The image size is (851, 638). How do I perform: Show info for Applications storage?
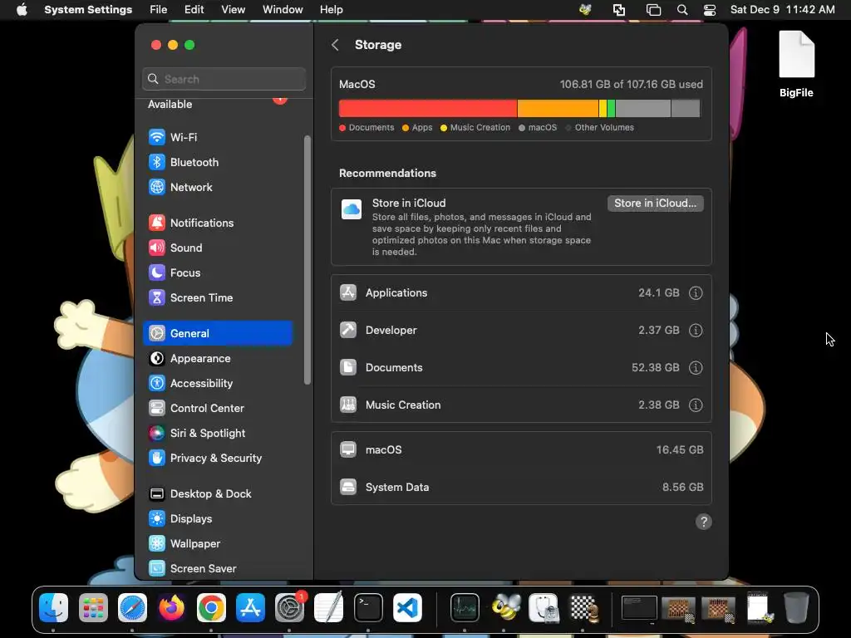pyautogui.click(x=696, y=293)
